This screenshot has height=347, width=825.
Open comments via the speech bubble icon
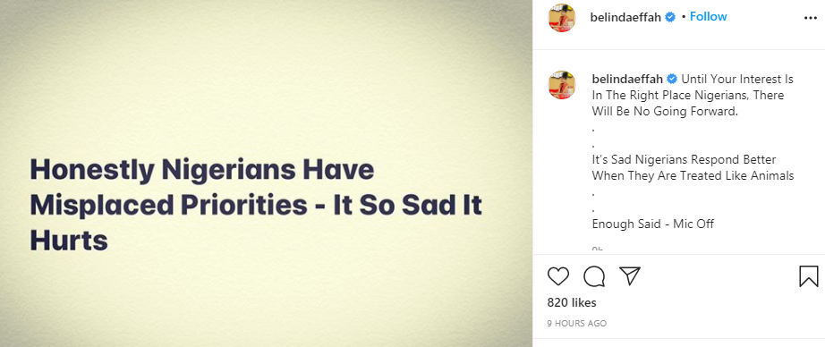click(x=594, y=276)
